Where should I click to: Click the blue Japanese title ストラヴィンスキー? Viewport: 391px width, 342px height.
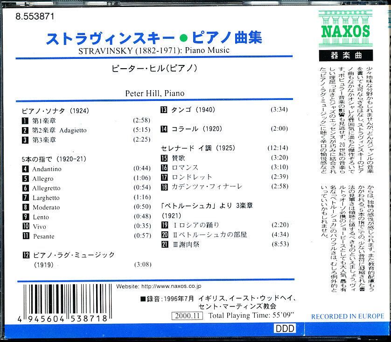click(110, 38)
